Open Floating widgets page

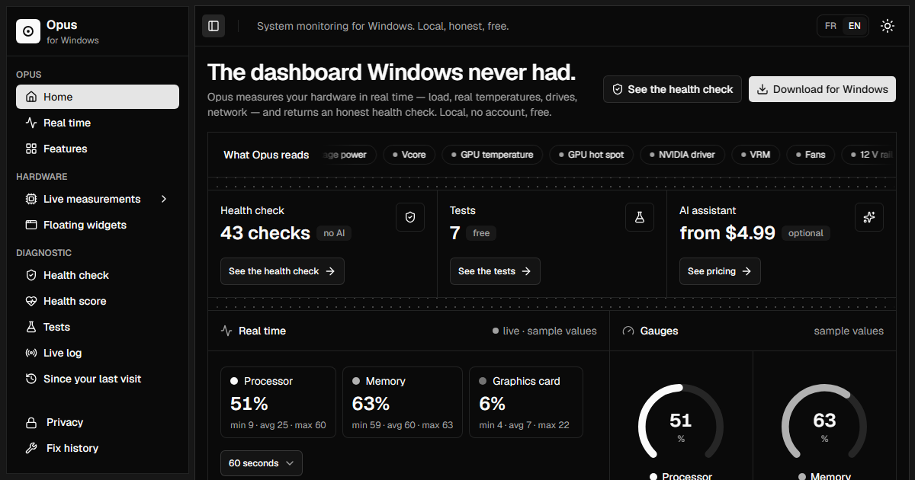(98, 225)
